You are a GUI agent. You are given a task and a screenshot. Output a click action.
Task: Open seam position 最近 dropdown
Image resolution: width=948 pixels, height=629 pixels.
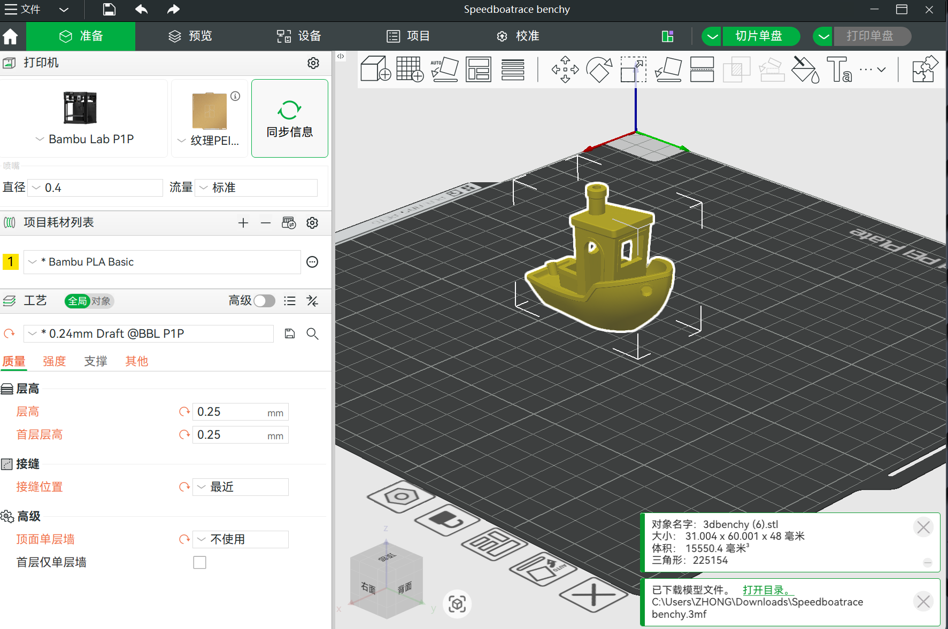(x=241, y=487)
